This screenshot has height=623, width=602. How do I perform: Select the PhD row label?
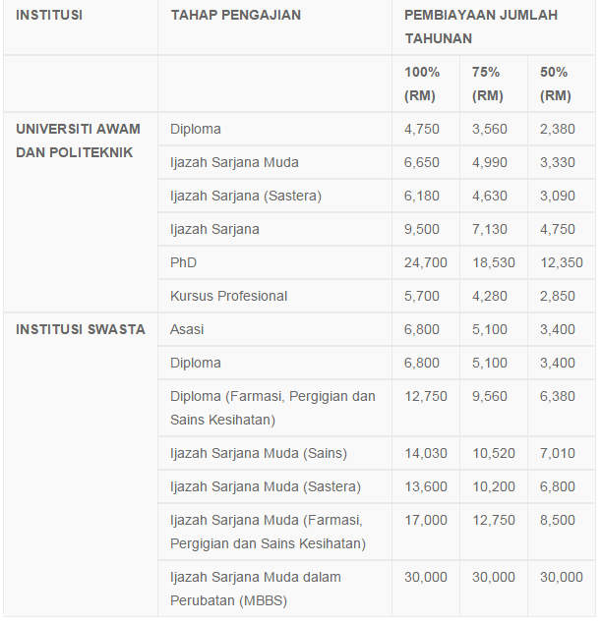point(184,262)
